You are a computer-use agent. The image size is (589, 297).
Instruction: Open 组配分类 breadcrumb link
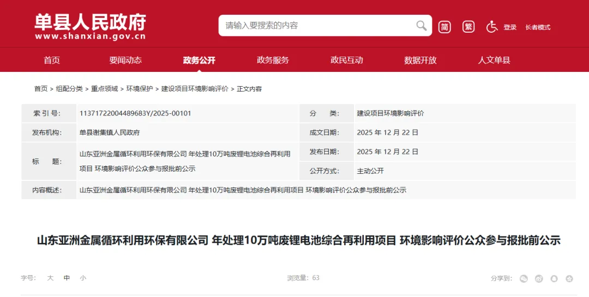pyautogui.click(x=69, y=89)
